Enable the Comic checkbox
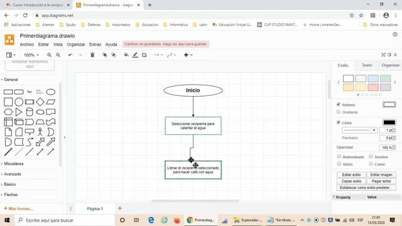Screen dimensions: 402x226 371,164
